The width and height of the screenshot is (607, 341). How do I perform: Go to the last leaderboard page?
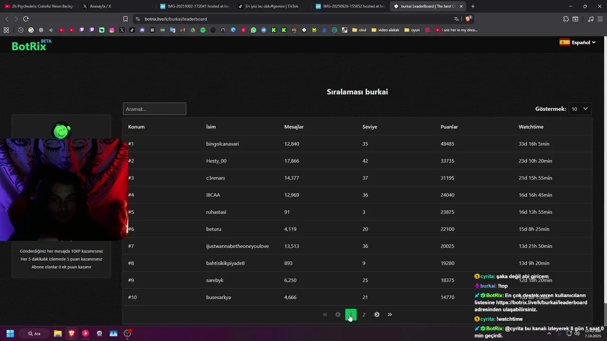(390, 314)
